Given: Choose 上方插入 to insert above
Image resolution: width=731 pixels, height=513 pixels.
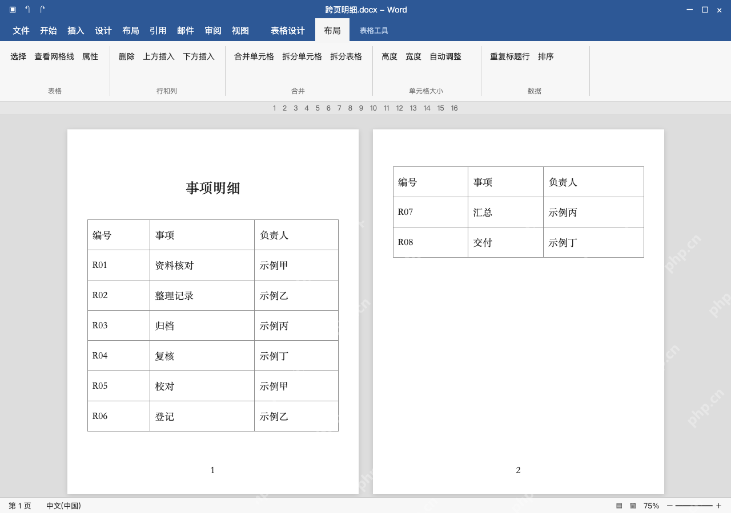Looking at the screenshot, I should (x=159, y=56).
